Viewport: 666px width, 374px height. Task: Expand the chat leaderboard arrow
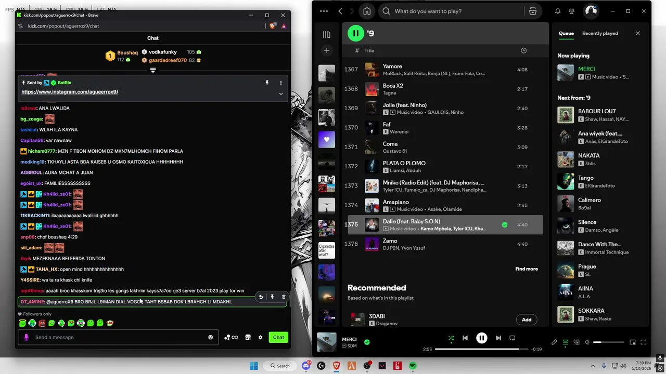[153, 70]
